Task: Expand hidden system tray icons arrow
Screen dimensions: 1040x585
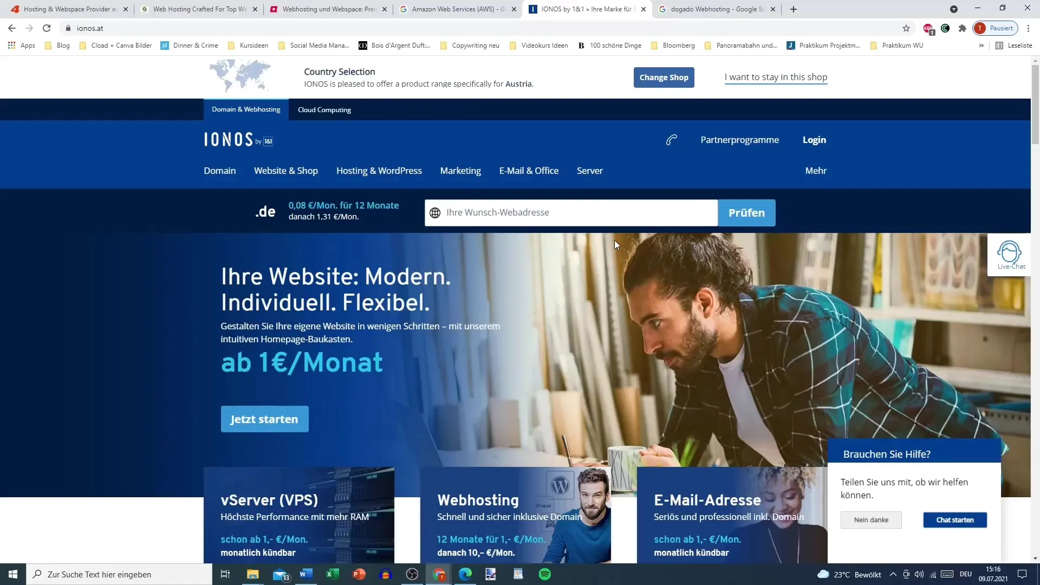Action: (x=893, y=574)
